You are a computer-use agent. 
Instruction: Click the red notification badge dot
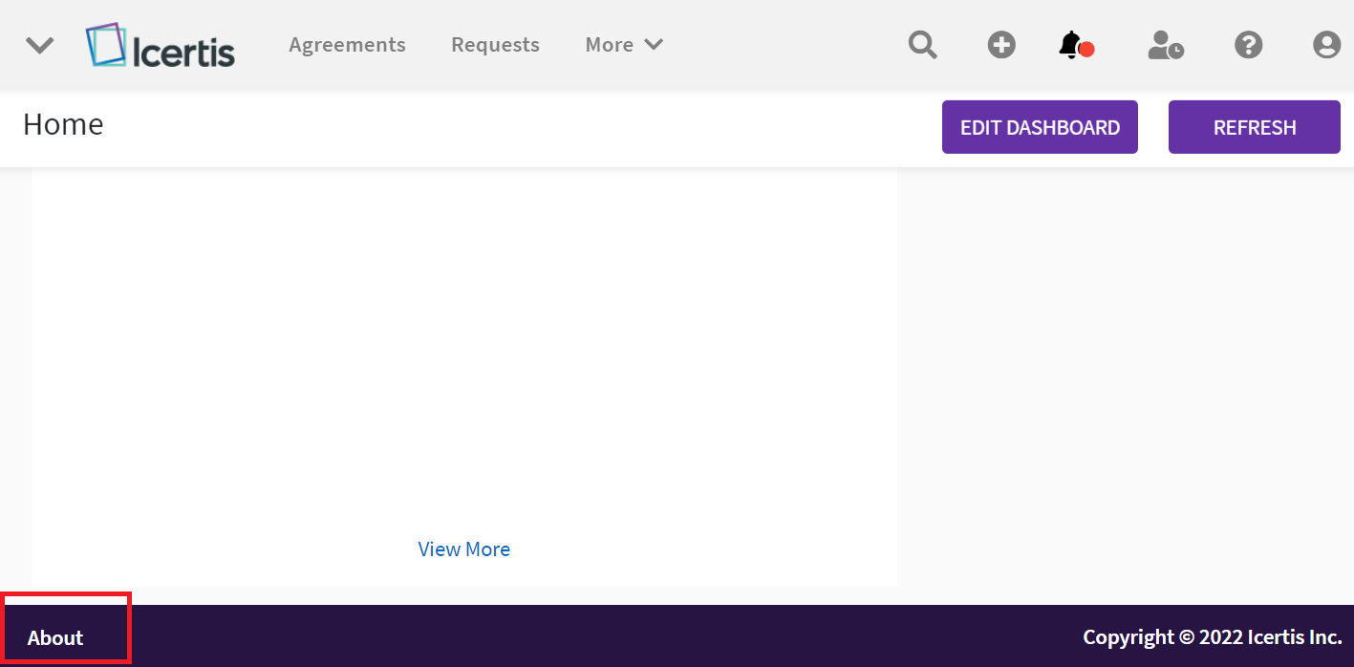click(1086, 50)
